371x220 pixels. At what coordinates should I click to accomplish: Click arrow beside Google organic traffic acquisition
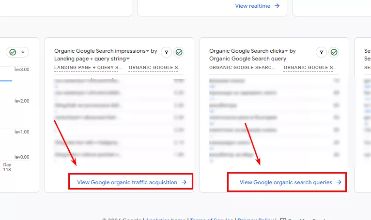pyautogui.click(x=184, y=182)
